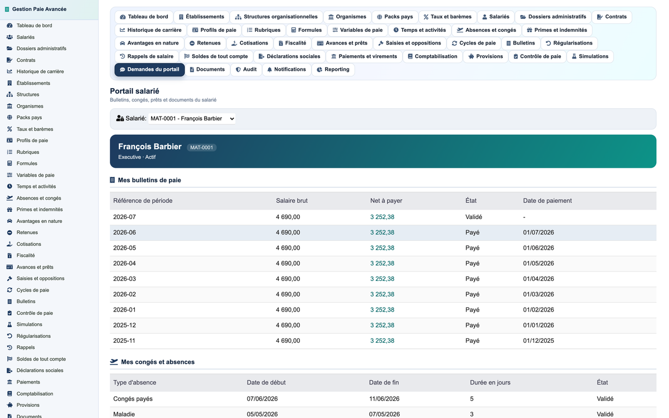Click the Congés payés absence row
The width and height of the screenshot is (669, 418).
[383, 399]
